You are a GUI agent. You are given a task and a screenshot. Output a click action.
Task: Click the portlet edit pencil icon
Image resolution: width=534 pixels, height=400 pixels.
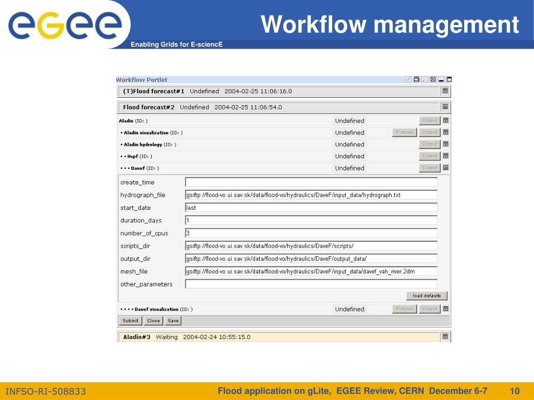(x=408, y=79)
